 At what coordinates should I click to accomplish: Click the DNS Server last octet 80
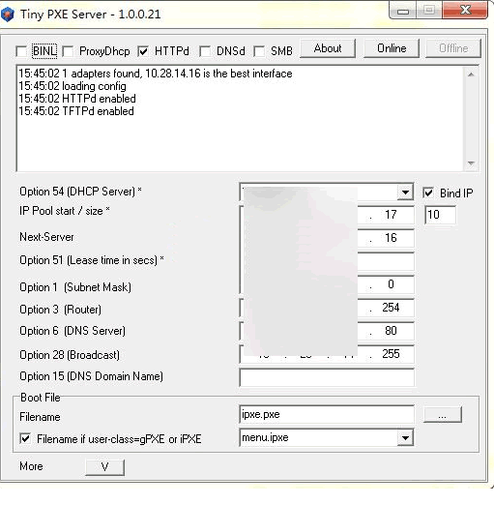point(391,331)
